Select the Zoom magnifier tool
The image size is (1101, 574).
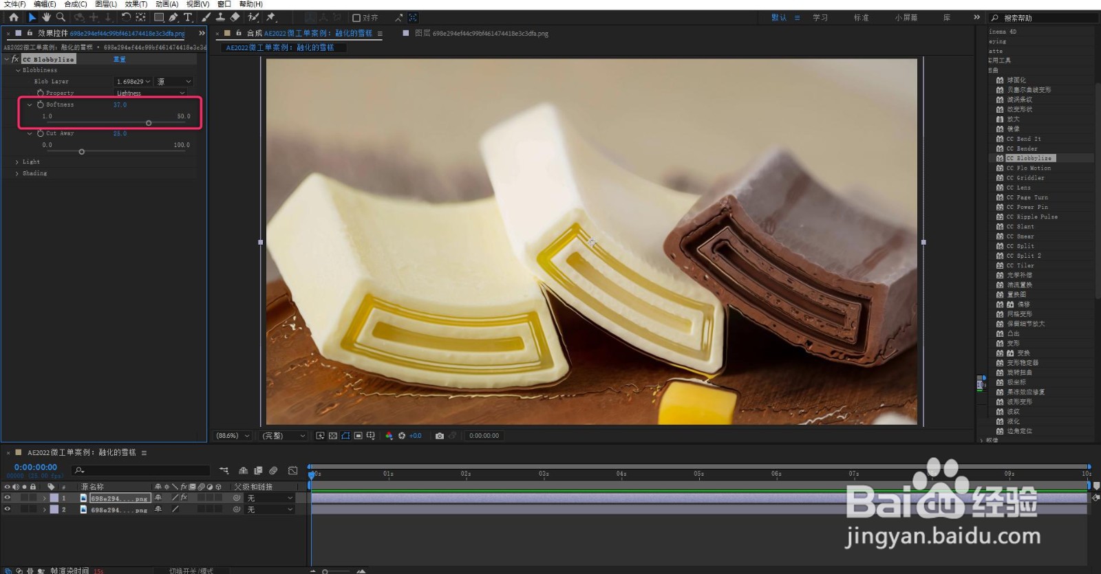tap(61, 17)
